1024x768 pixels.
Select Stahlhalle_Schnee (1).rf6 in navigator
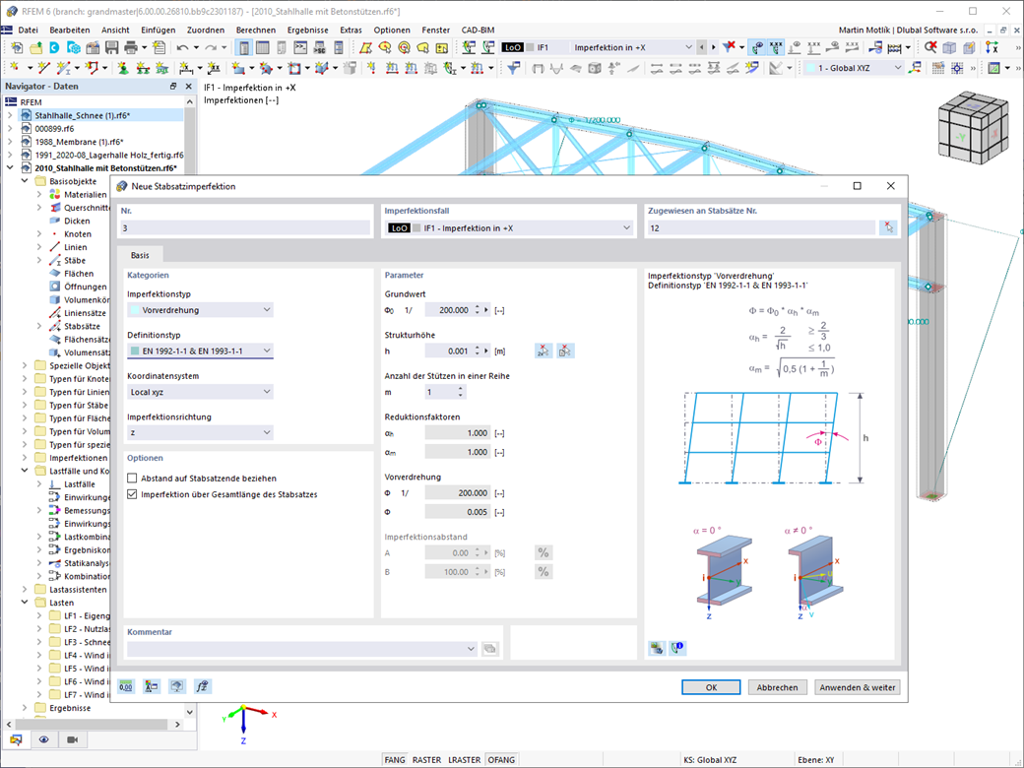(83, 115)
